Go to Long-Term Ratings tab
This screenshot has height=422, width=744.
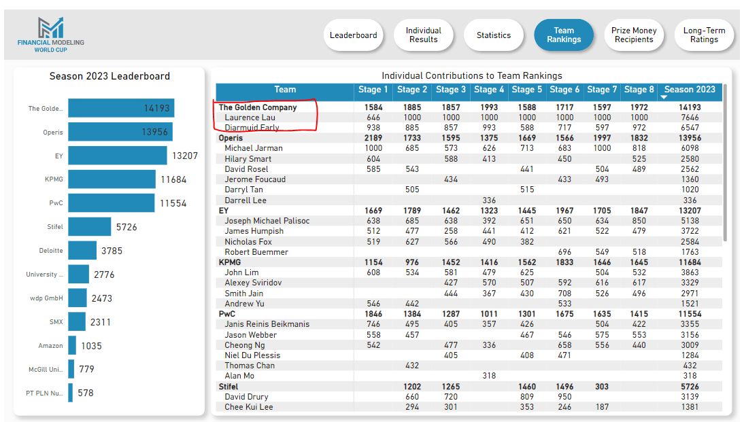[704, 35]
